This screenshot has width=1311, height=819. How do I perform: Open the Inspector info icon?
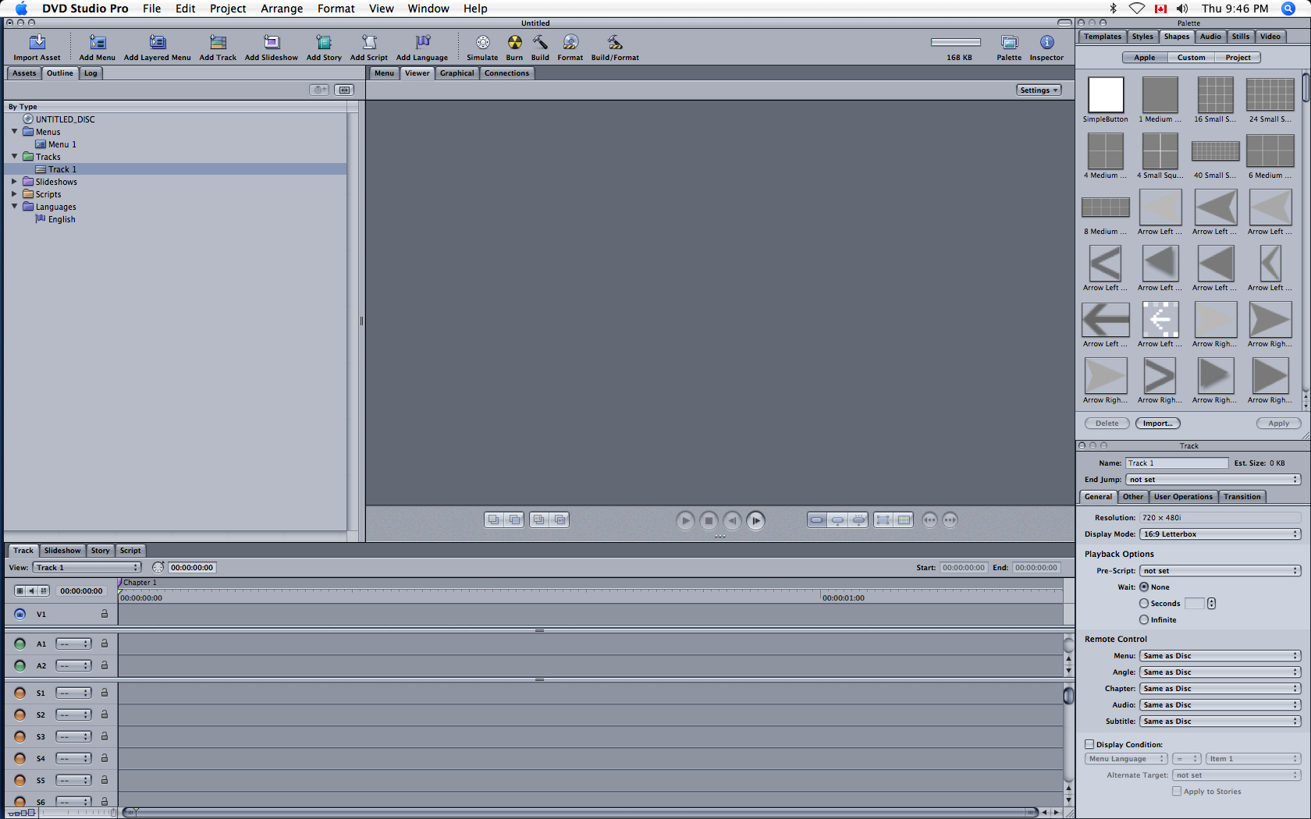point(1046,42)
